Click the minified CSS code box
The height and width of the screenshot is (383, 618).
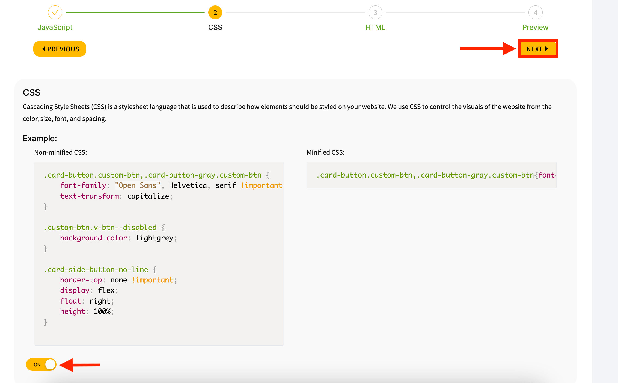click(x=432, y=175)
